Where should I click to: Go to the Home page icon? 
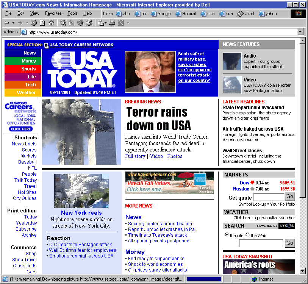[51, 23]
